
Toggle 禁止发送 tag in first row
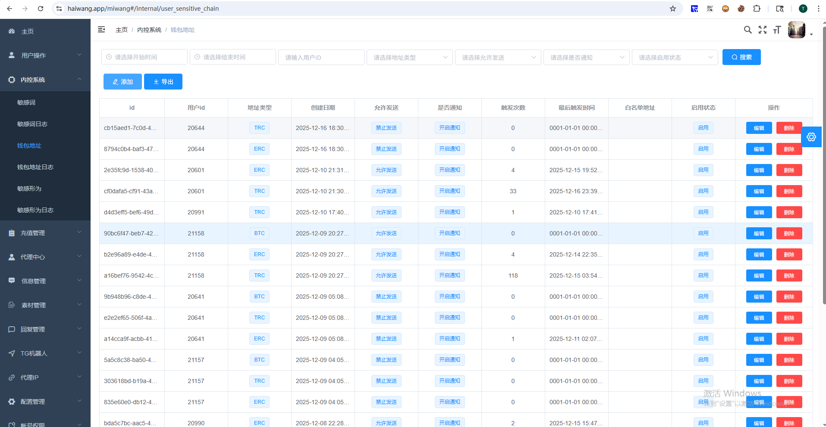[386, 128]
